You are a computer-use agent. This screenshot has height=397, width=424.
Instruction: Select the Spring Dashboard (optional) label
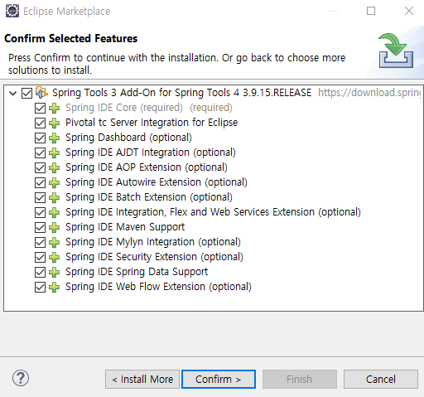pyautogui.click(x=128, y=138)
